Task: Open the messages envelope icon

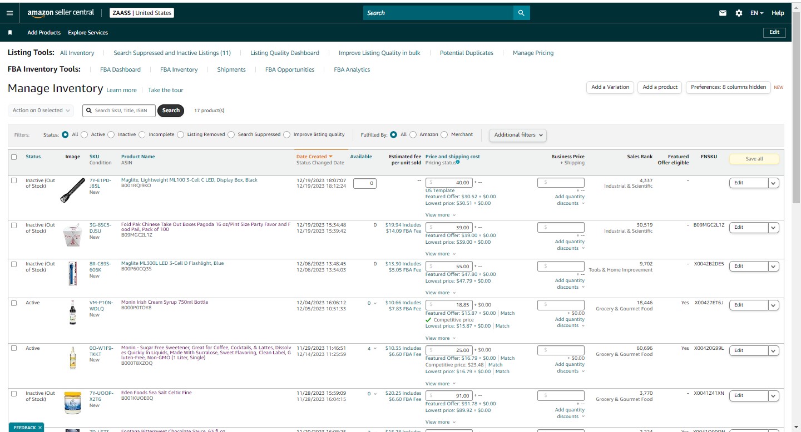Action: click(723, 13)
